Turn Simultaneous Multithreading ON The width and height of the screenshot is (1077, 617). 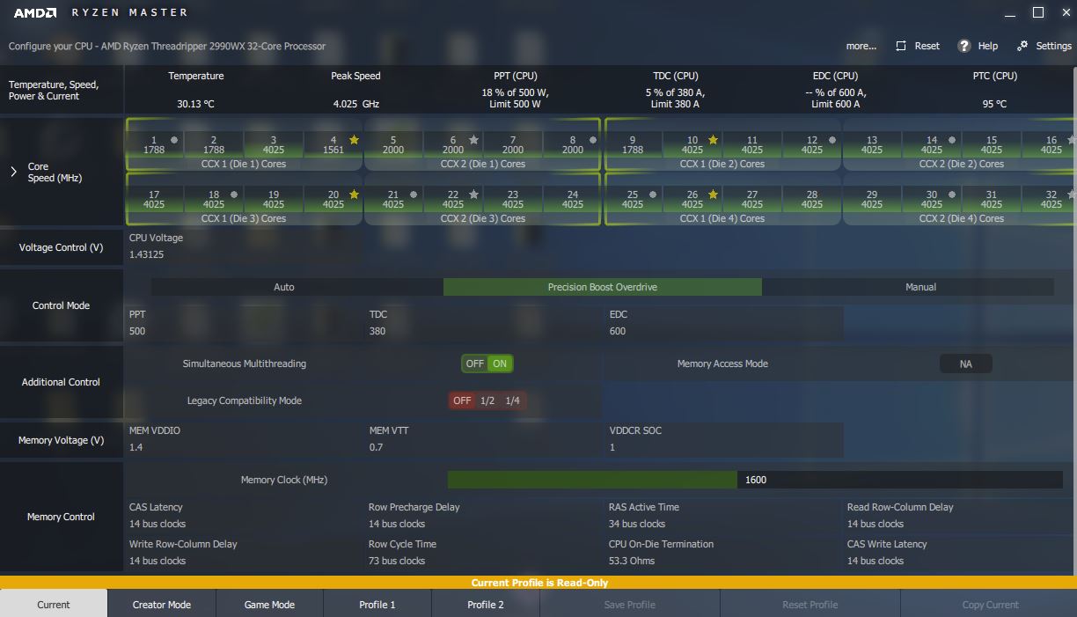[500, 364]
